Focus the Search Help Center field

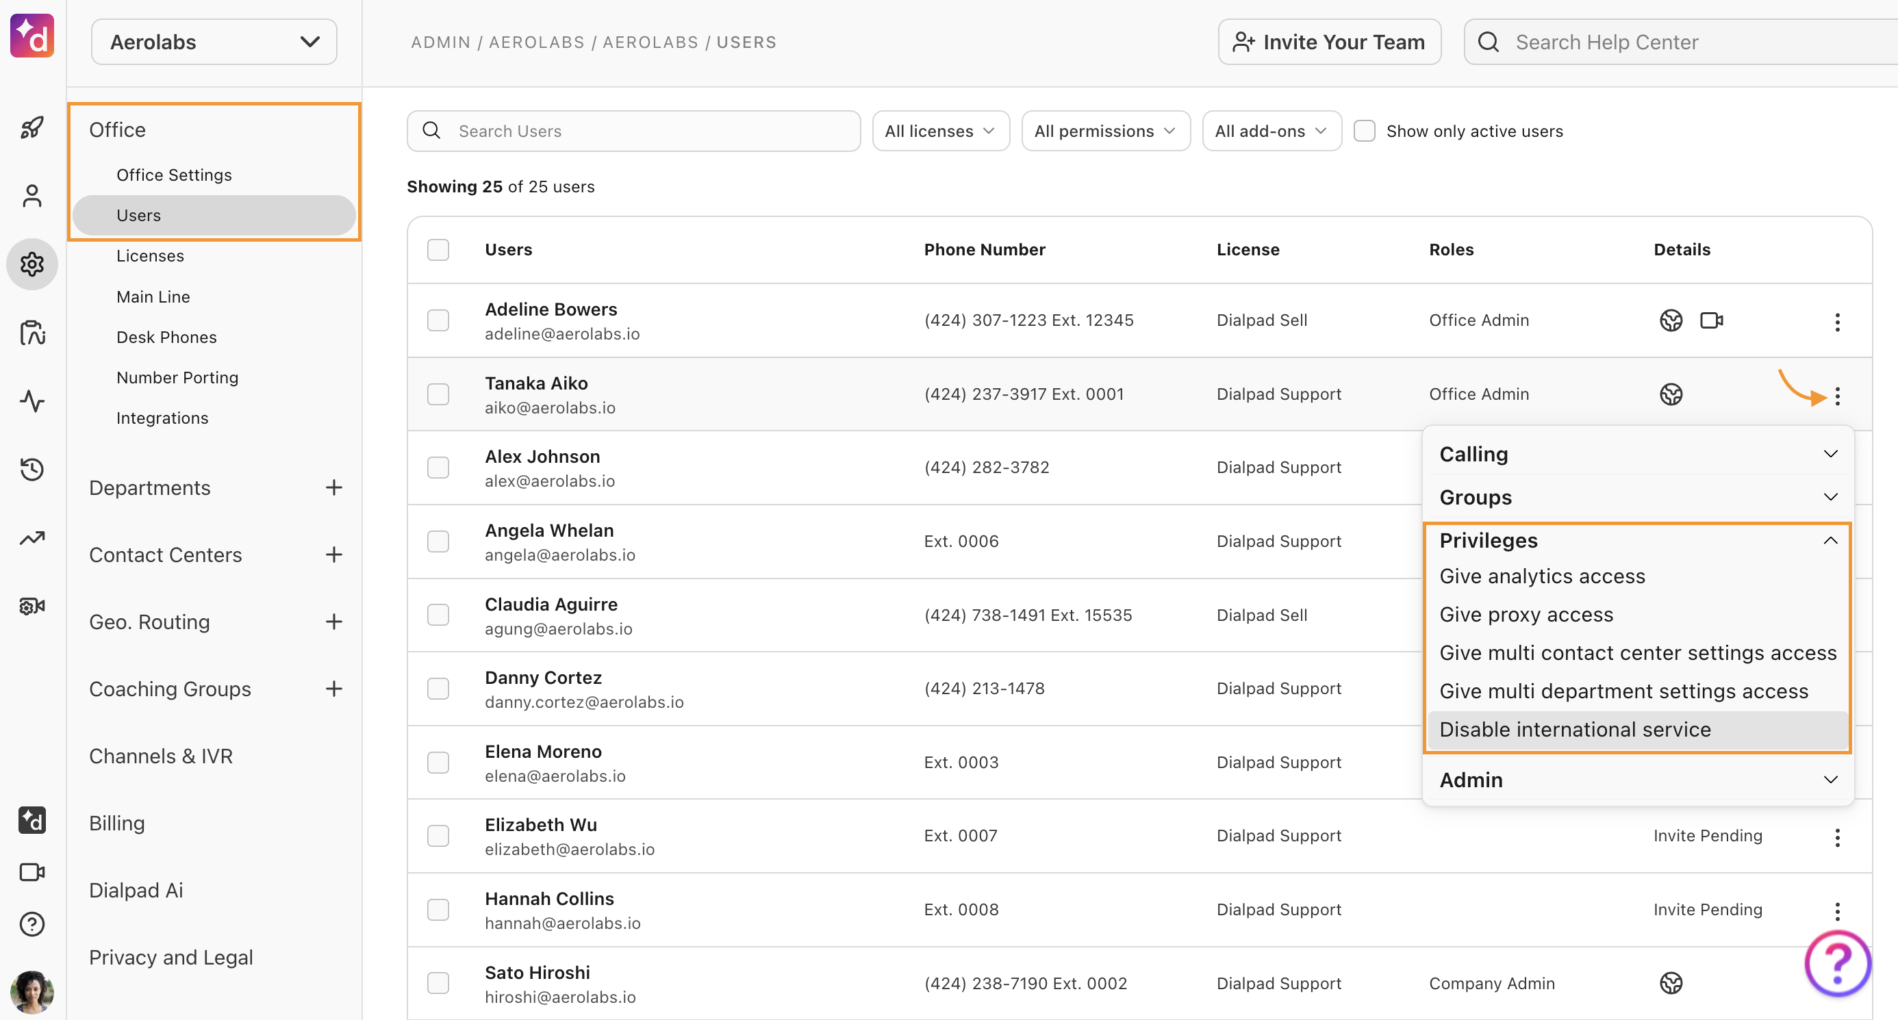[1681, 42]
